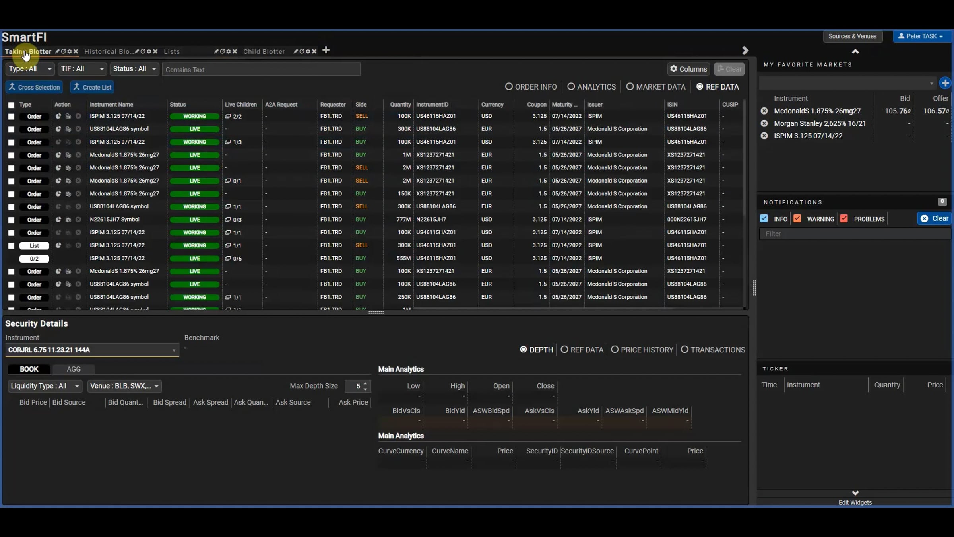
Task: Open the gear settings icon on Child Blotter tab
Action: pos(308,51)
